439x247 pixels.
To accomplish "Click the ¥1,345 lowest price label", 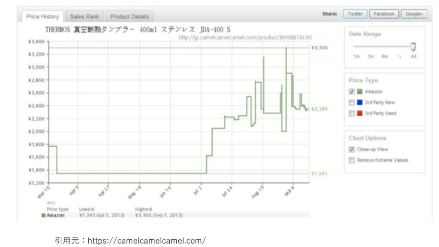I will tap(319, 174).
